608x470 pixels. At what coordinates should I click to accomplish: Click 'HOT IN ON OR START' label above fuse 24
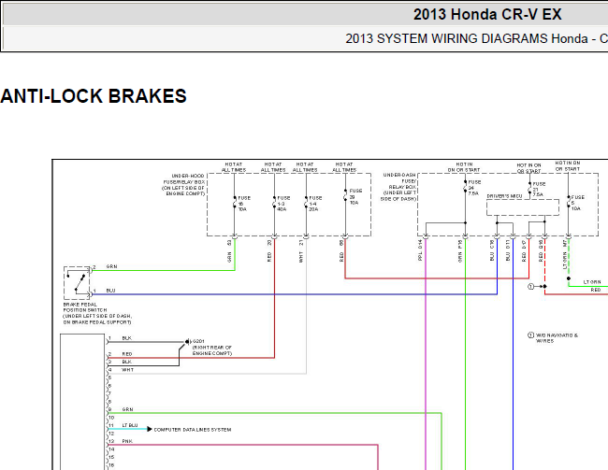click(464, 167)
